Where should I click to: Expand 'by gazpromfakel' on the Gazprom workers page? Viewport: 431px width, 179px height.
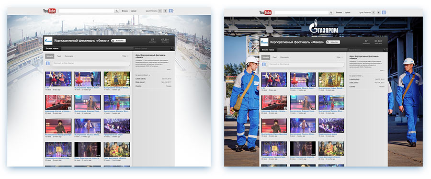tap(357, 76)
